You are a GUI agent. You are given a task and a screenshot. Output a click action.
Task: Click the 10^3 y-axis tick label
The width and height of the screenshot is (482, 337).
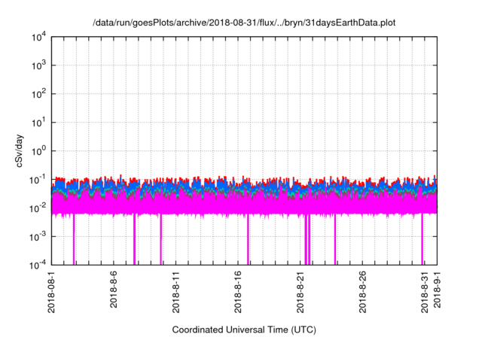pos(38,65)
